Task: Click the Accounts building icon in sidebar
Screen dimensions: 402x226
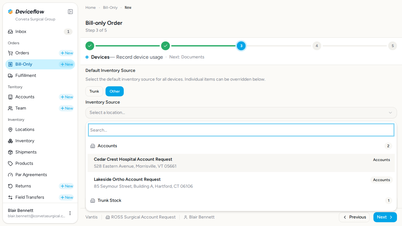Action: [10, 97]
